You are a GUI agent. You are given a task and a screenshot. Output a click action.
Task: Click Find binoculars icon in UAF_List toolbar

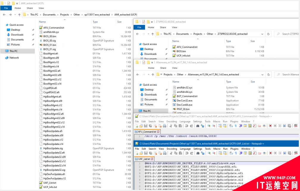click(x=198, y=153)
